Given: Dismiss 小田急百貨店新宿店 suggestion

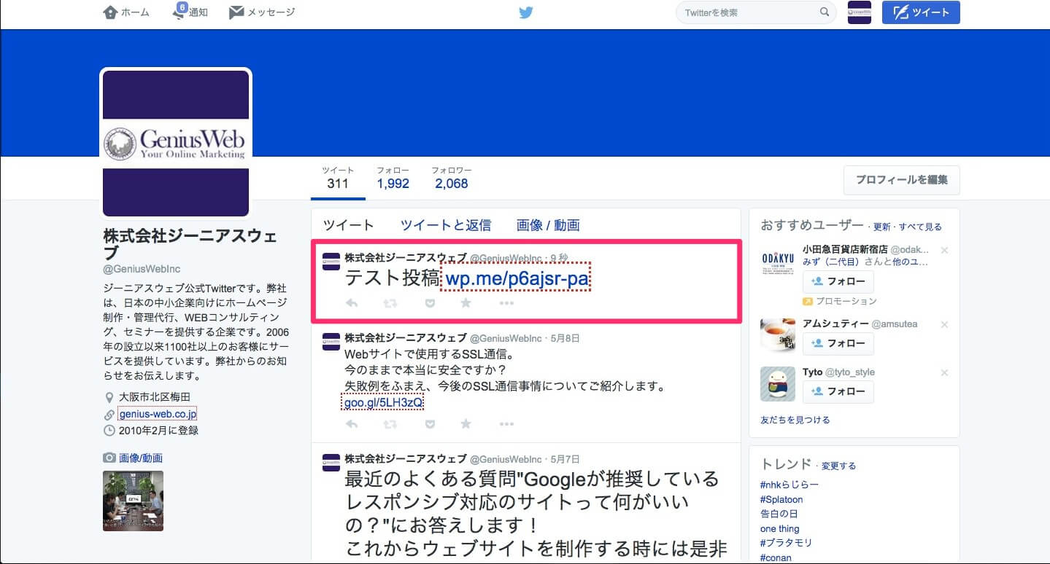Looking at the screenshot, I should tap(944, 251).
